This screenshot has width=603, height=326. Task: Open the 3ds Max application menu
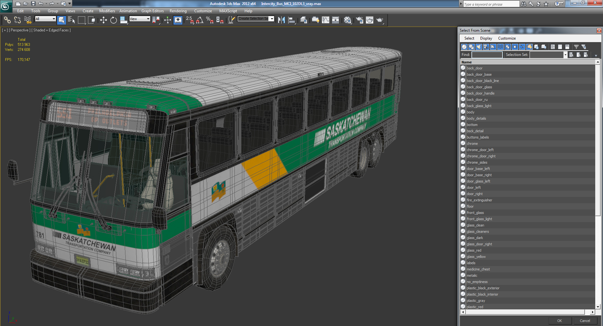[6, 7]
